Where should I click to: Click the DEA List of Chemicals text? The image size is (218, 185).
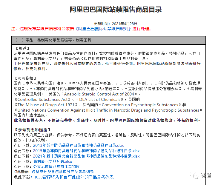point(100,100)
